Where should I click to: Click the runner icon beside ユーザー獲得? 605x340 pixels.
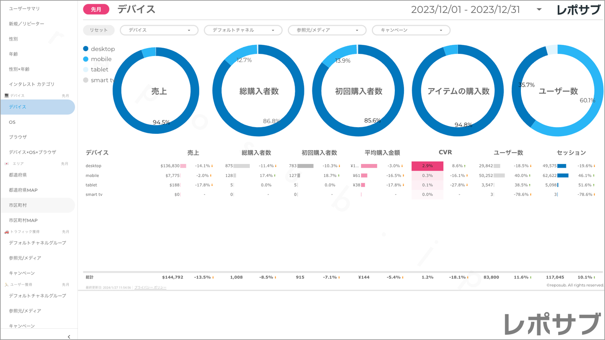pyautogui.click(x=6, y=284)
